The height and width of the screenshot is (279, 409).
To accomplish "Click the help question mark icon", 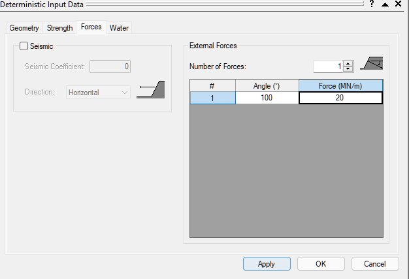I will (x=372, y=4).
